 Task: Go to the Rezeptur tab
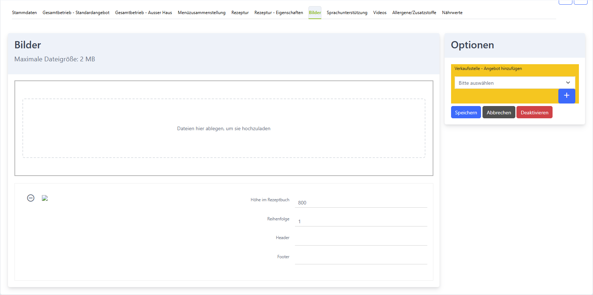240,13
